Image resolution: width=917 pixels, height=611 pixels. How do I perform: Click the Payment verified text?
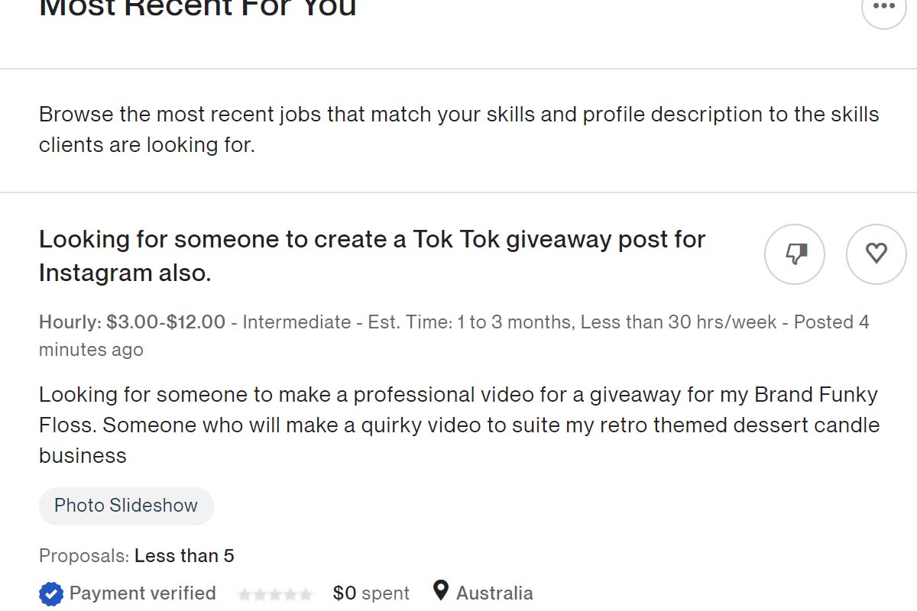click(143, 593)
